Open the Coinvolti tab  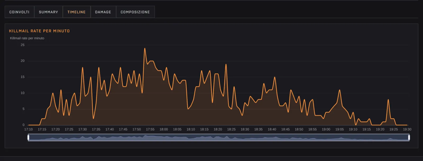point(19,12)
